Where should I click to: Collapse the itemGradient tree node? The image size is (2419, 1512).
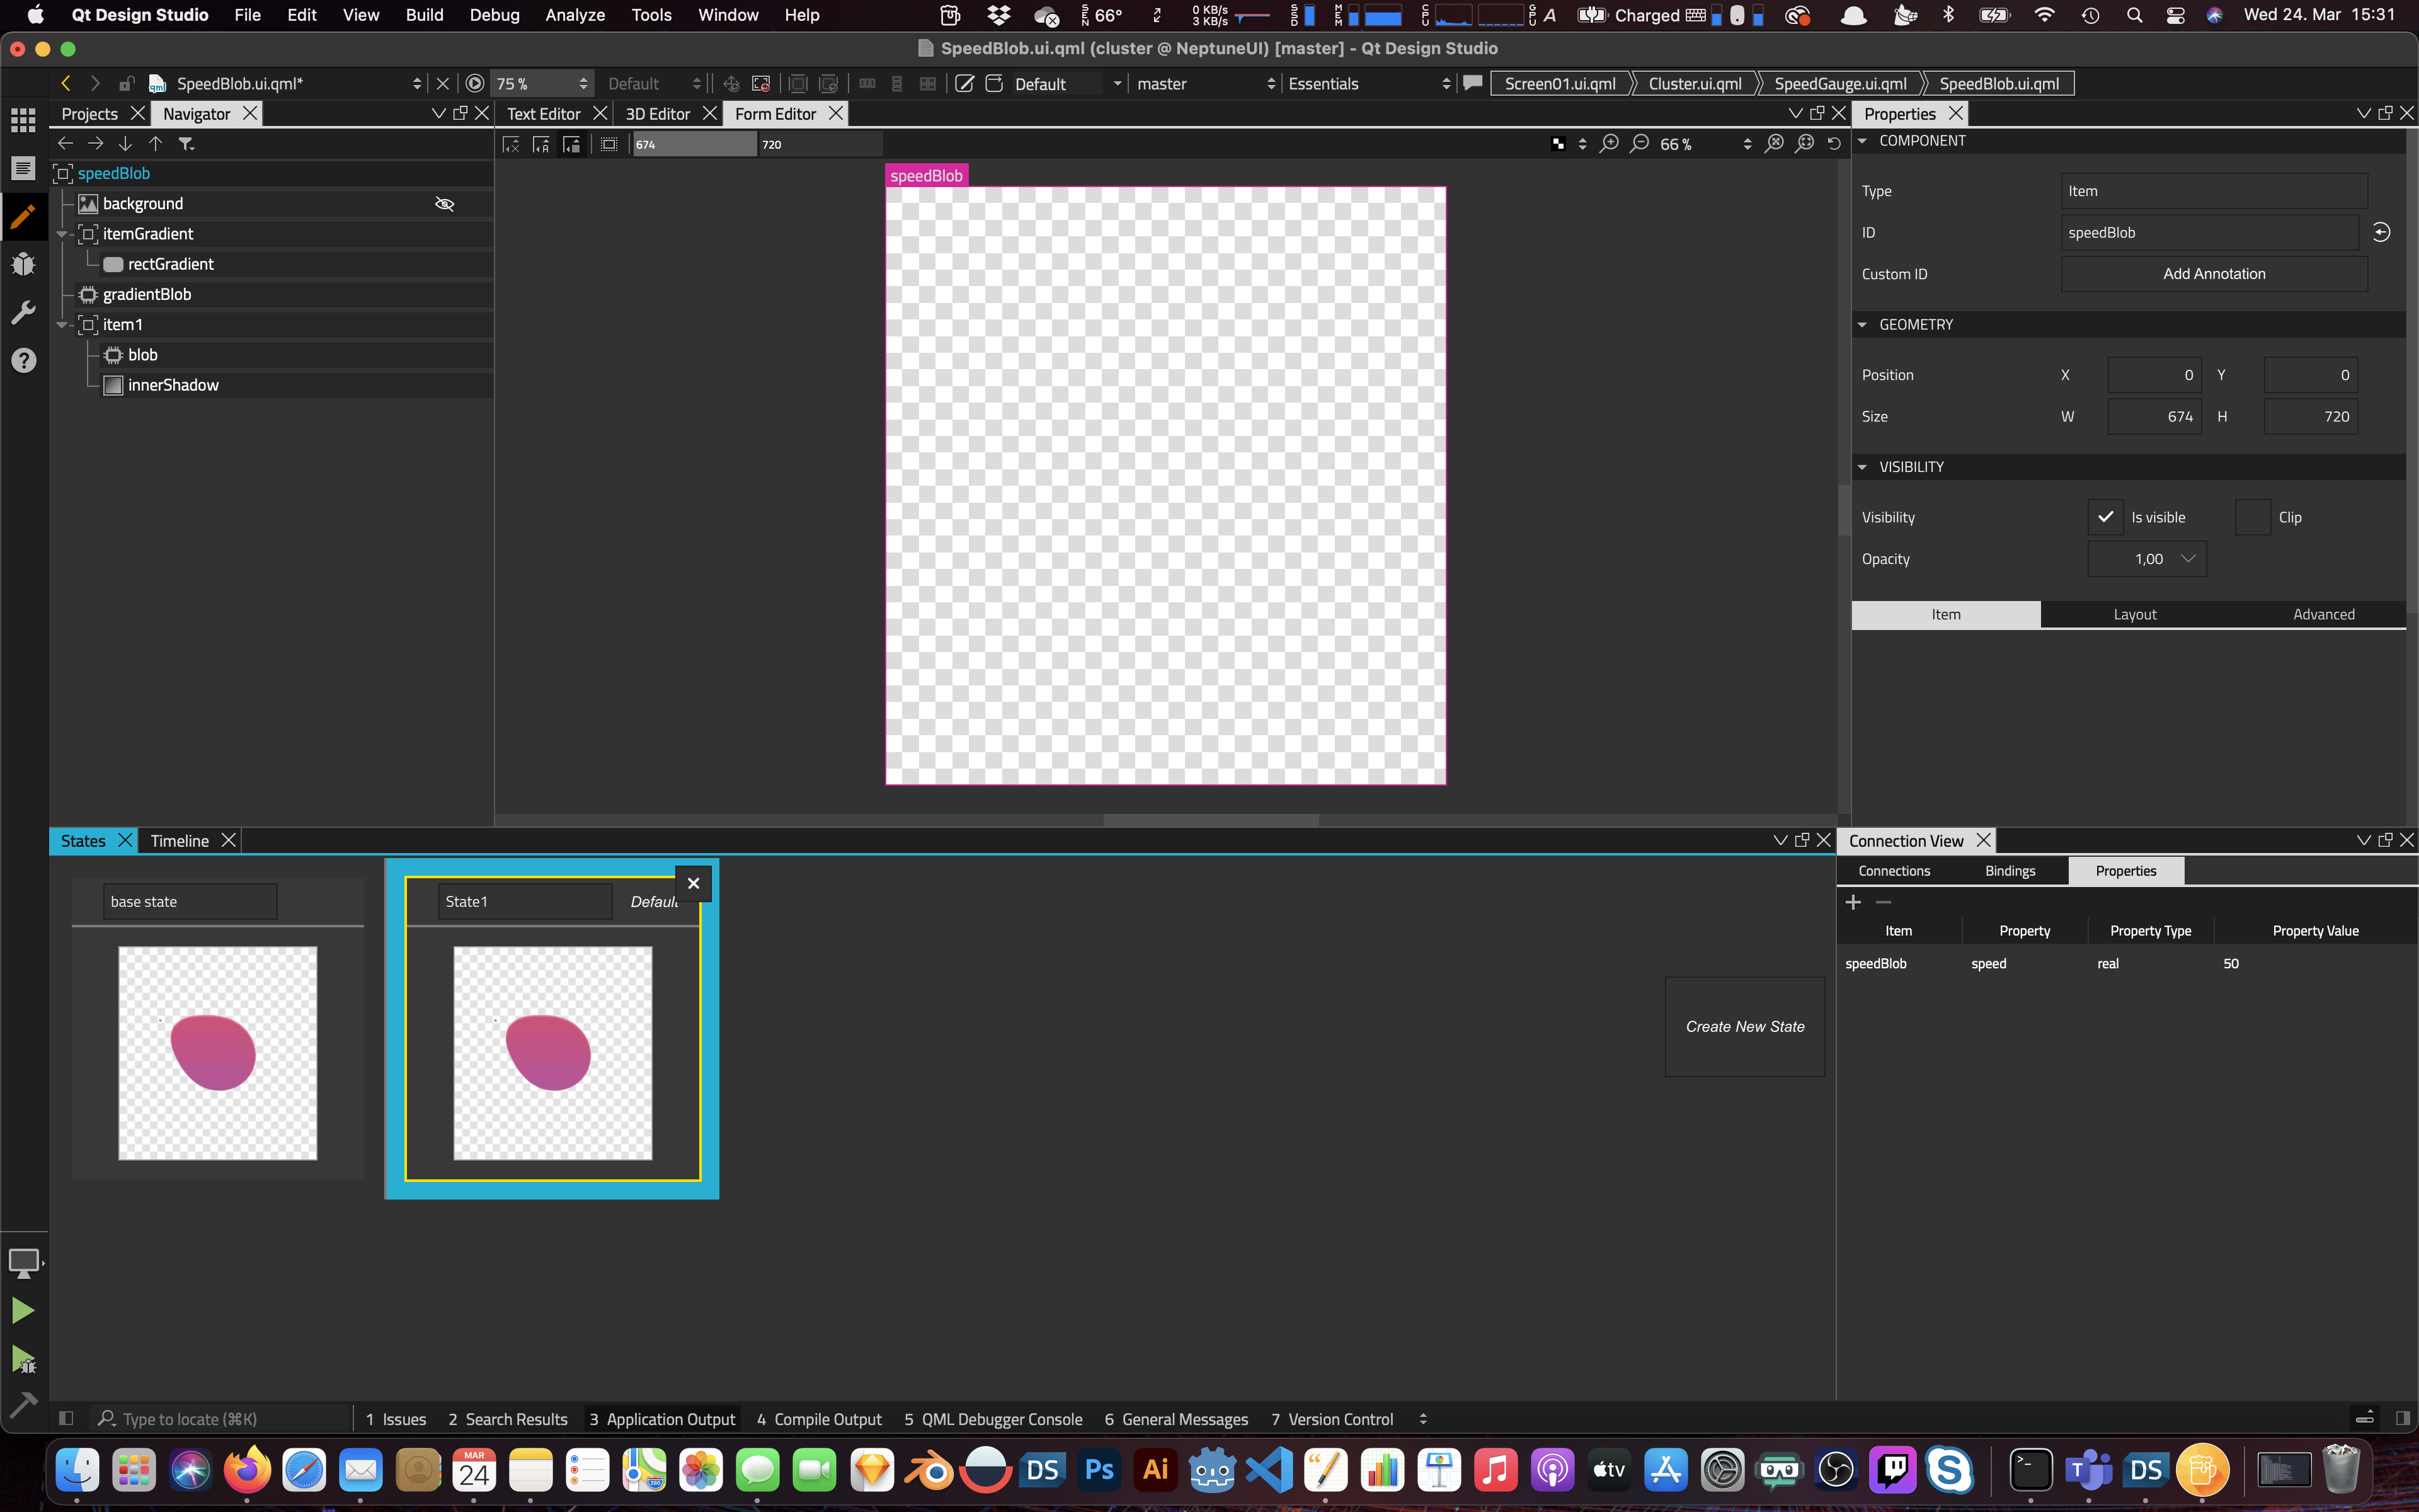click(x=62, y=234)
